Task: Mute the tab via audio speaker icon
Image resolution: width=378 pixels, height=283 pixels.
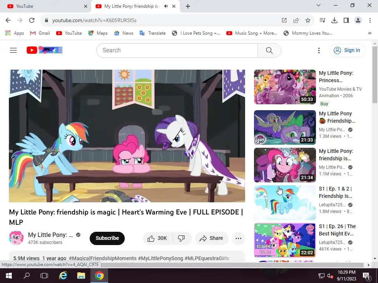Action: coord(166,6)
